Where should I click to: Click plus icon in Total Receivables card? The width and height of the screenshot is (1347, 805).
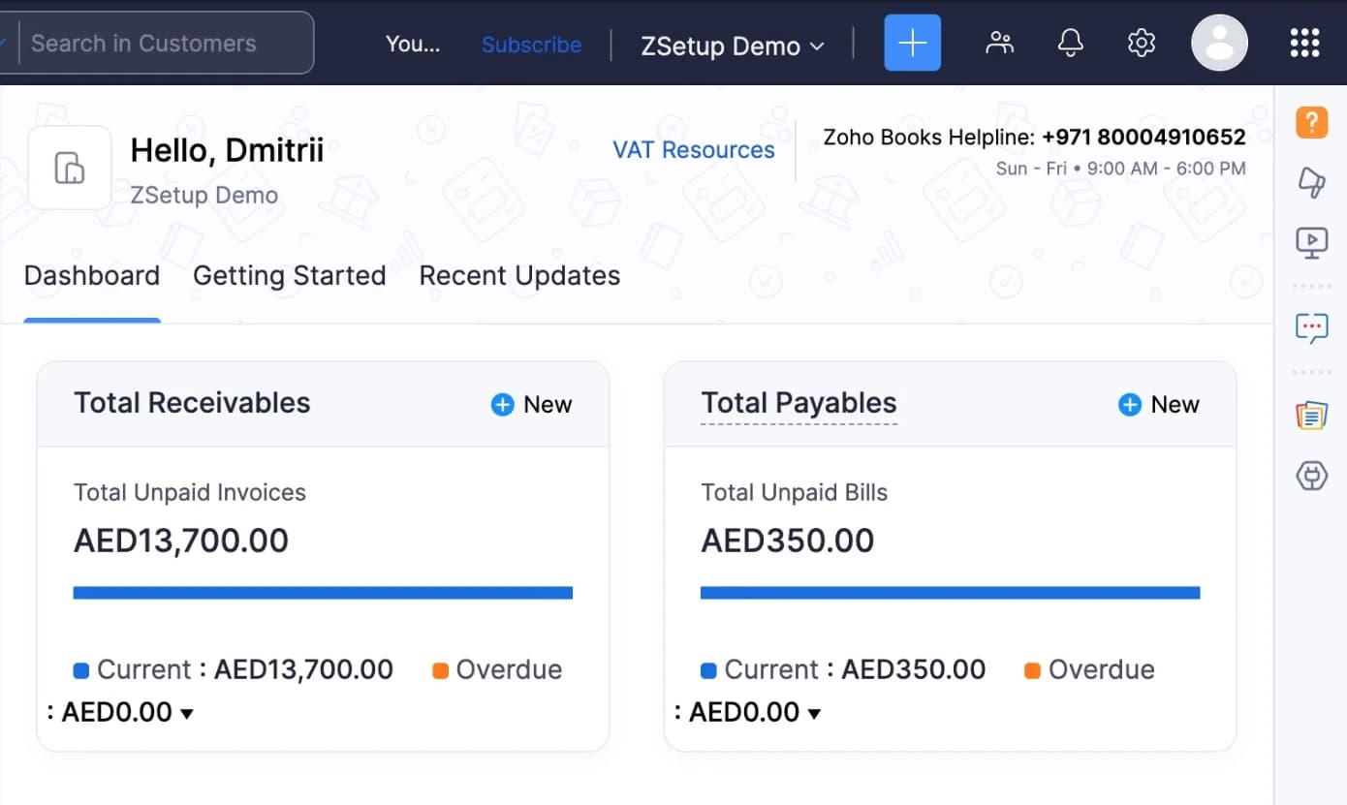click(x=502, y=405)
